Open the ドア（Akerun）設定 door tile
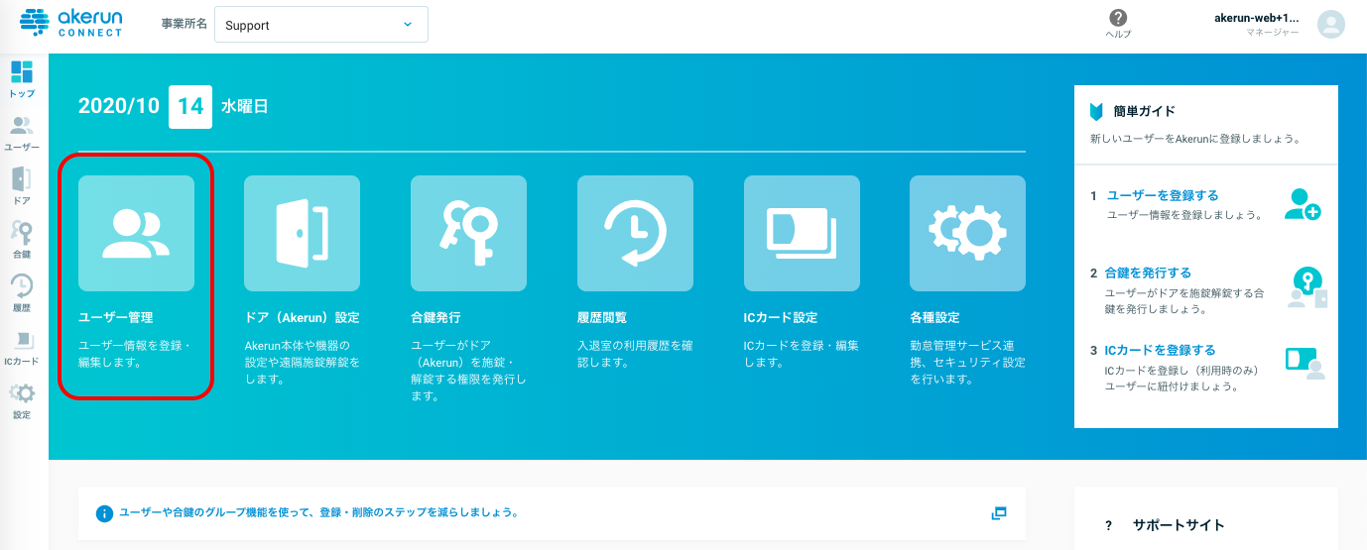1367x550 pixels. tap(302, 234)
